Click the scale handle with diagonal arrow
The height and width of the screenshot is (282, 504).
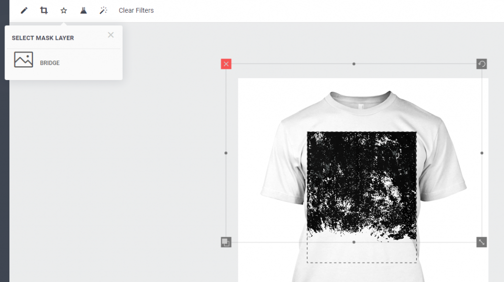[x=481, y=242]
